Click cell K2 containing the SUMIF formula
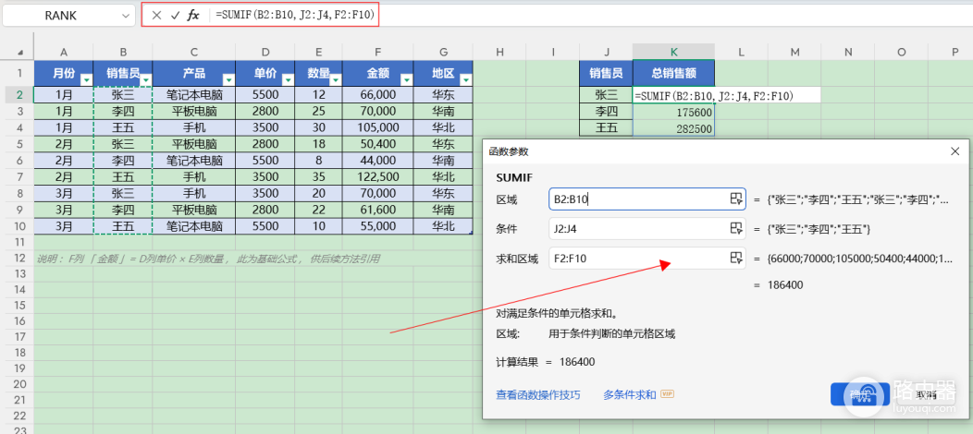 pos(673,95)
